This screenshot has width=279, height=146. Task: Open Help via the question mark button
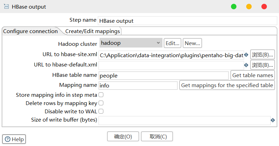click(14, 139)
